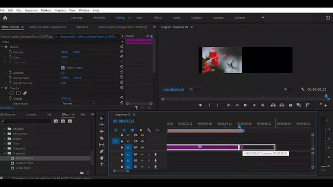The image size is (333, 187).
Task: Add a marker in Program monitor
Action: tap(200, 105)
